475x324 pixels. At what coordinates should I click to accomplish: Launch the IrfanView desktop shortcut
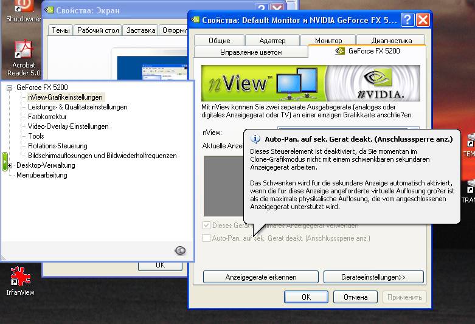click(x=20, y=281)
